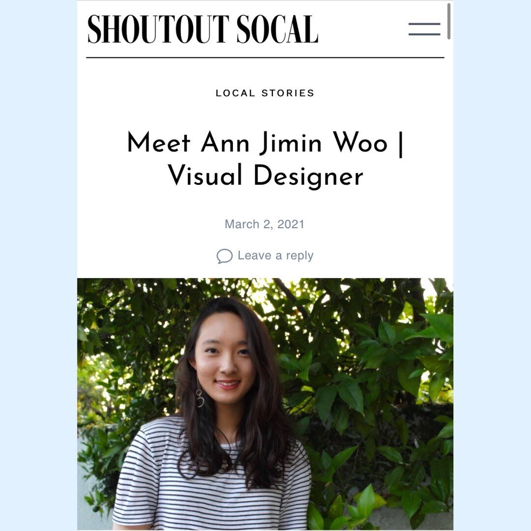Select the top bar of the hamburger icon
This screenshot has height=531, width=531.
click(424, 24)
